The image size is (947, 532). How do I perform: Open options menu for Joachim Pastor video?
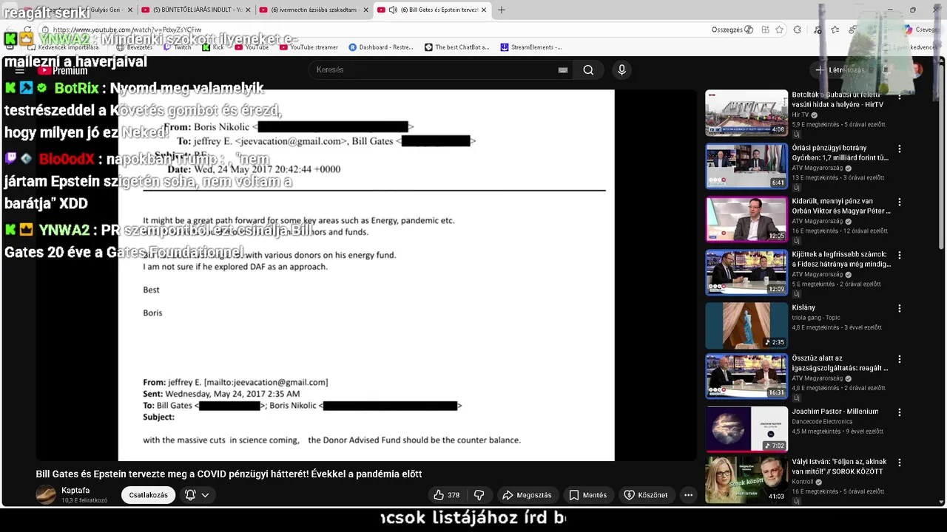pyautogui.click(x=900, y=412)
